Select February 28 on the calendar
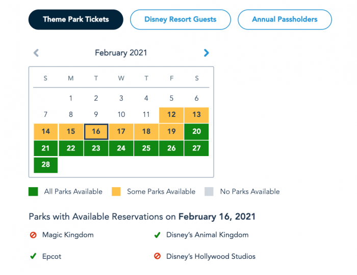Image resolution: width=357 pixels, height=275 pixels. pyautogui.click(x=46, y=165)
